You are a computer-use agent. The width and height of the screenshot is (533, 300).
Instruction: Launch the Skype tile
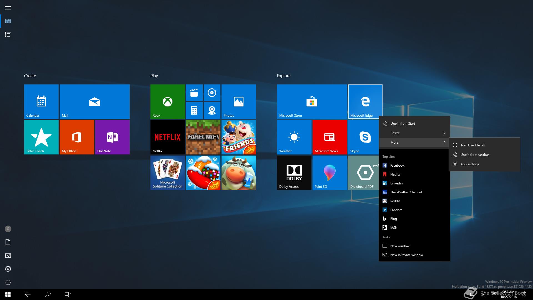pos(364,137)
